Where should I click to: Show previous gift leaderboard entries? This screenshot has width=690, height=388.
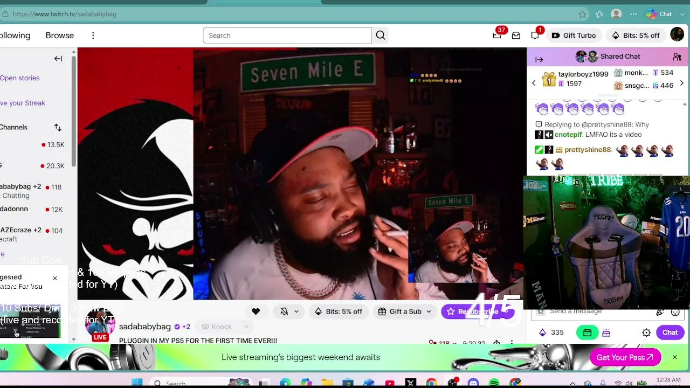534,83
